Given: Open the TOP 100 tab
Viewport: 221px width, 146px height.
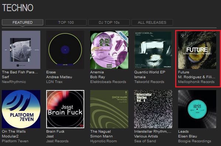Looking at the screenshot, I should tap(66, 22).
